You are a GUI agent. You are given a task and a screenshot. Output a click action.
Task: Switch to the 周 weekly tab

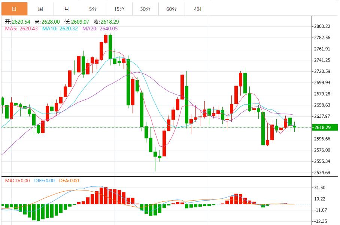click(x=40, y=9)
